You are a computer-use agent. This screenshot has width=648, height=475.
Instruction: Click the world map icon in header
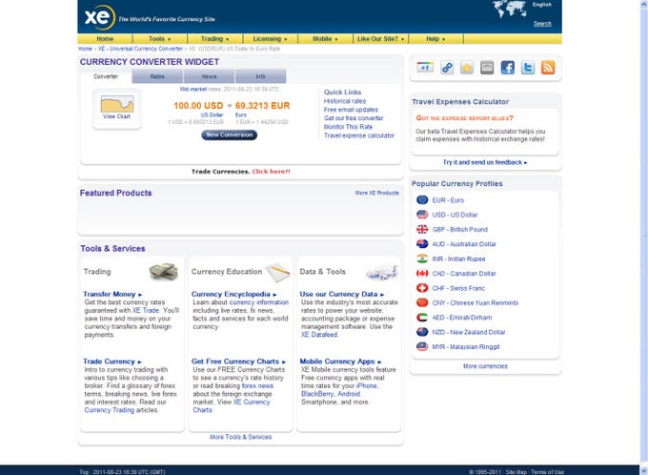click(509, 9)
